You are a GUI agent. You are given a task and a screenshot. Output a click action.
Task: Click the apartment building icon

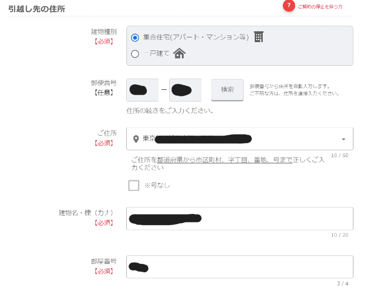click(259, 37)
